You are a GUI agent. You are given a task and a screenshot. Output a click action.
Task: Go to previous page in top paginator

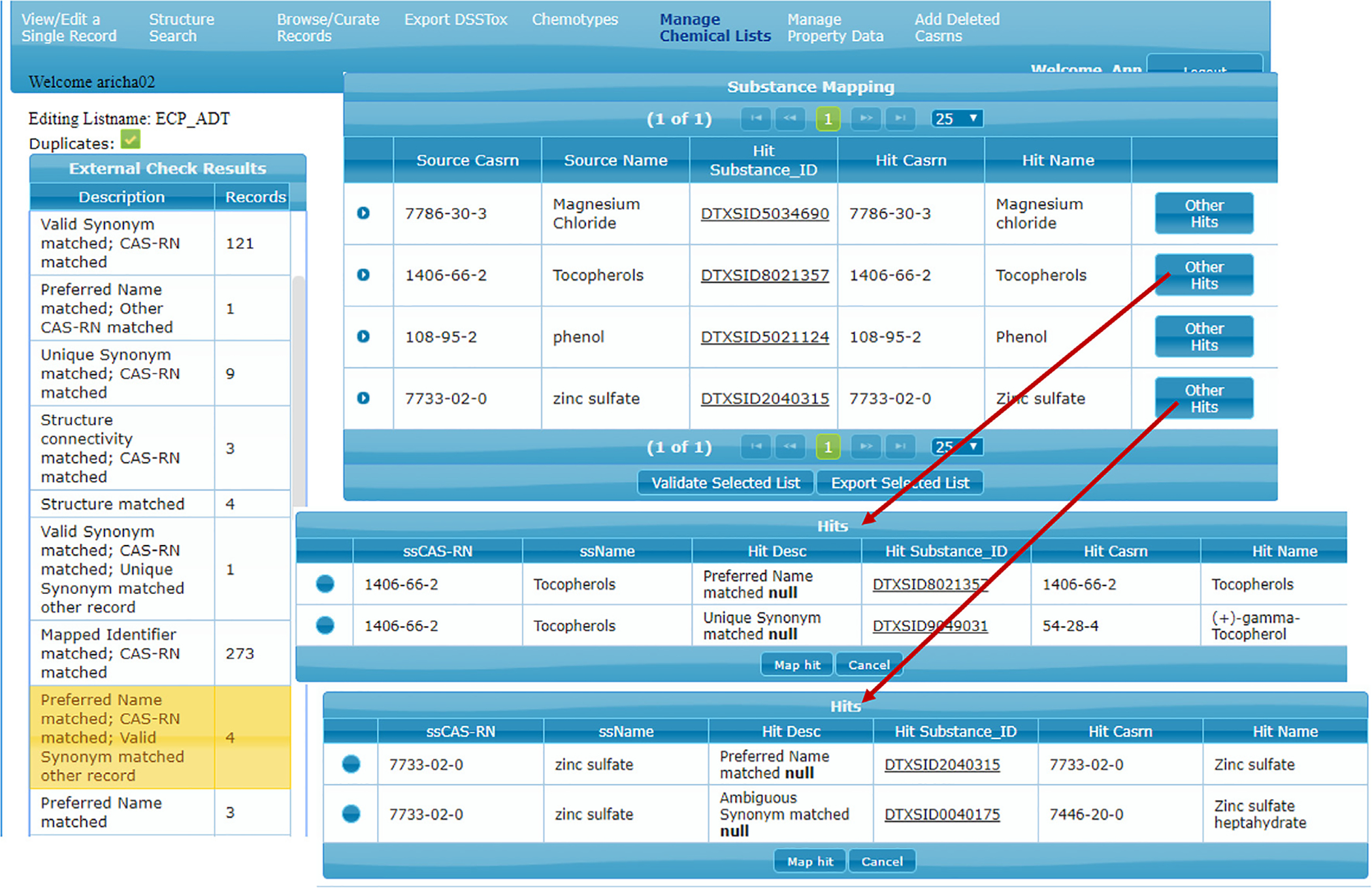(791, 118)
